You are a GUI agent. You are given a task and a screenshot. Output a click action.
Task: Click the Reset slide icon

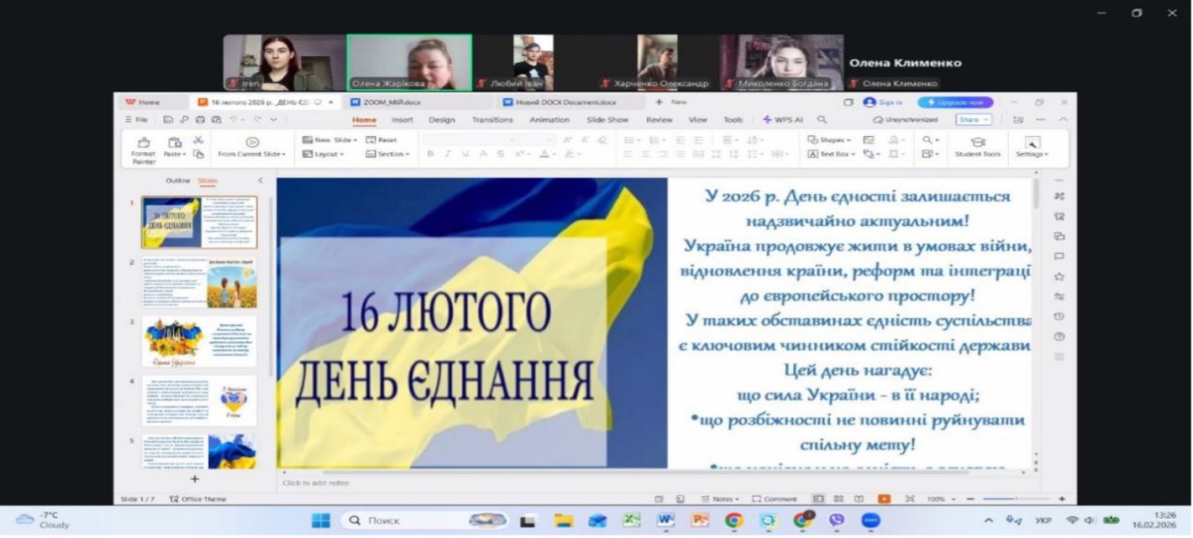point(381,140)
